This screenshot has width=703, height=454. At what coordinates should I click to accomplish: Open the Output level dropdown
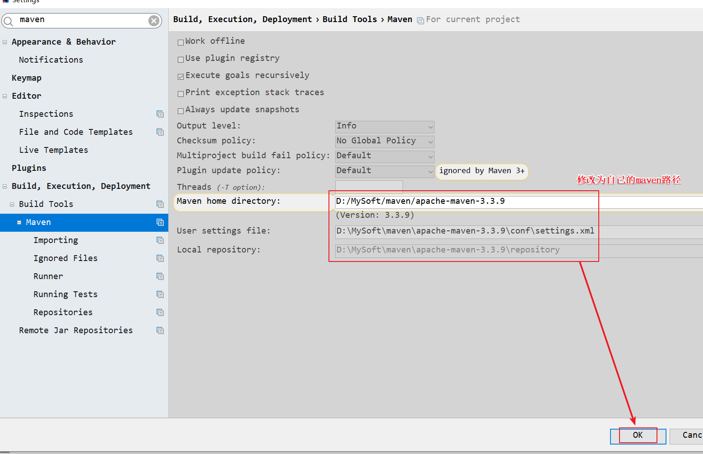384,127
